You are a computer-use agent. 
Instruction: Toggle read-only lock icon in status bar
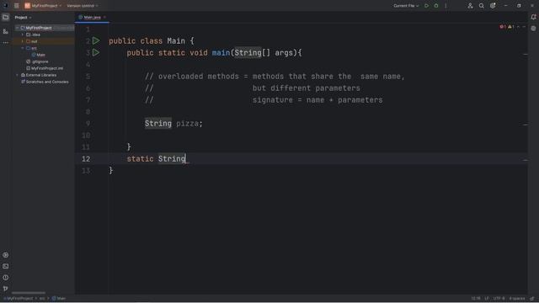coord(532,299)
